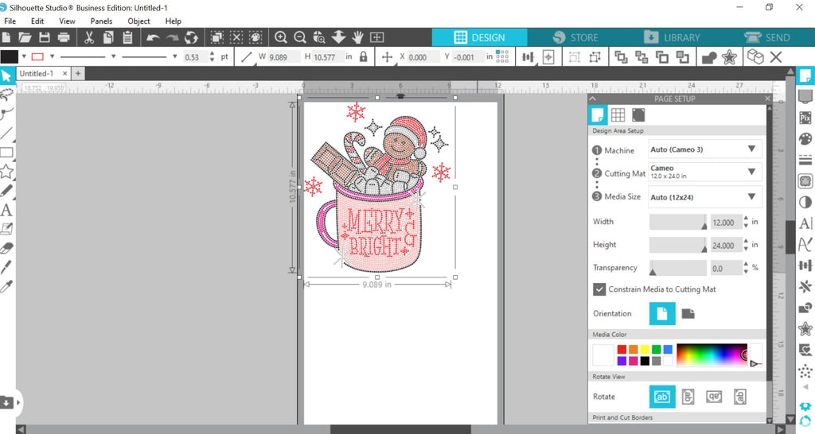
Task: Open the Machine dropdown Auto (Cameo 3)
Action: point(705,149)
